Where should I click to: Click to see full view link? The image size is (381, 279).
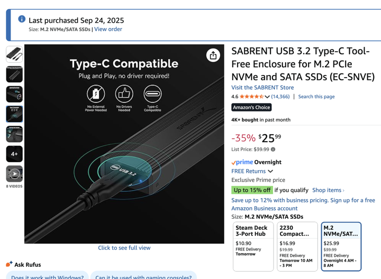(124, 248)
